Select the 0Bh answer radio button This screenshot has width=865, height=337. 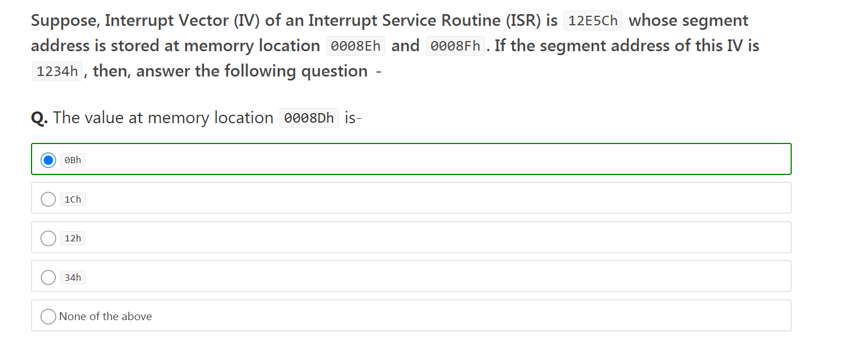click(48, 160)
